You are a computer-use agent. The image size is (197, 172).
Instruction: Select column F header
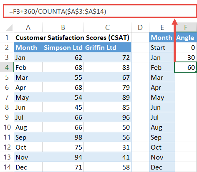click(x=186, y=27)
